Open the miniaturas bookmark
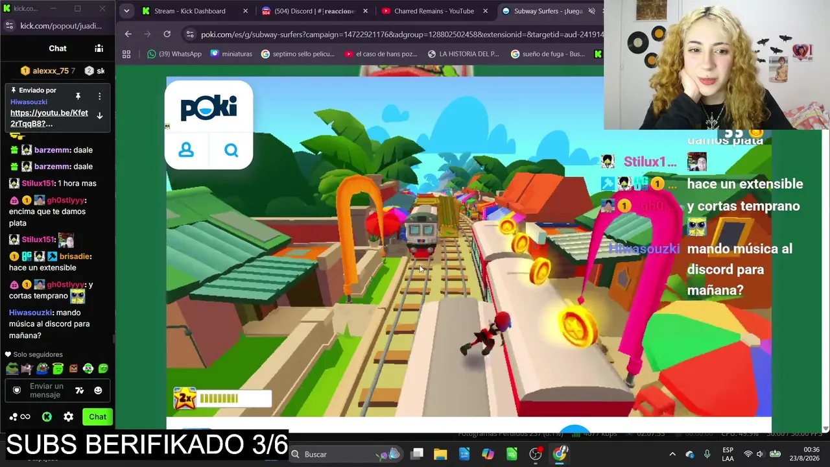Screen dimensions: 830x467 point(231,54)
